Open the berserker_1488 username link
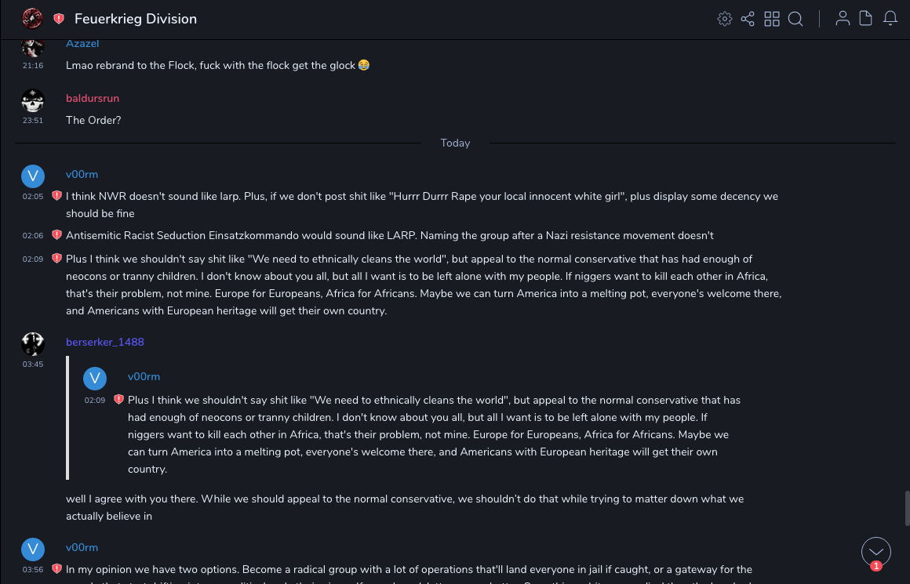This screenshot has width=910, height=584. (105, 343)
